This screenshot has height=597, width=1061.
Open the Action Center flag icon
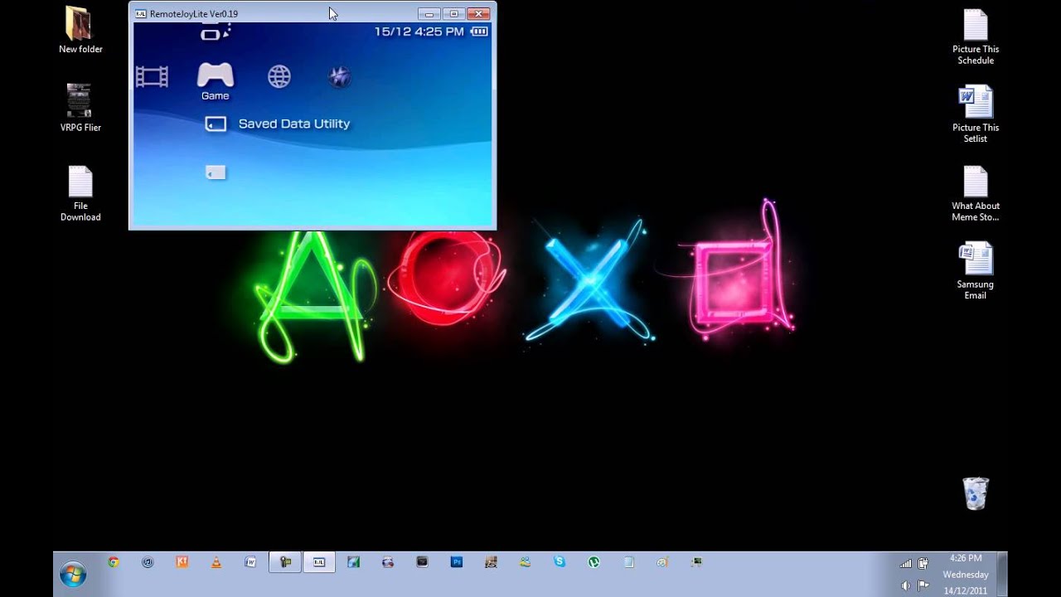pyautogui.click(x=923, y=585)
